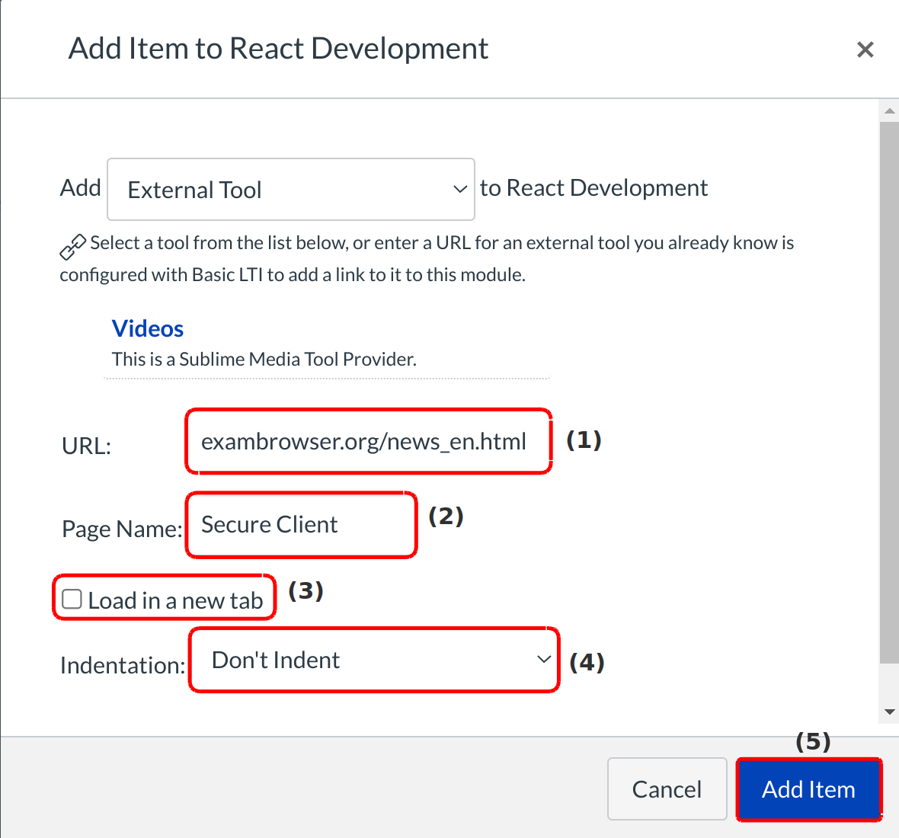Click the 'URL:' field label
899x838 pixels.
pos(86,446)
